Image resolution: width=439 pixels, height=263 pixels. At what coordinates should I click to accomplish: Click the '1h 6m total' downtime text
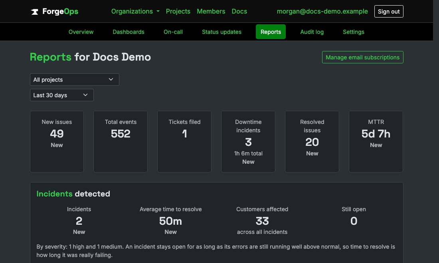248,153
